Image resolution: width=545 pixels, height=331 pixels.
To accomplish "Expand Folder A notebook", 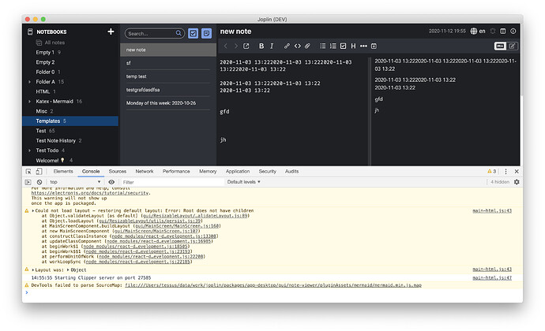I will point(29,82).
